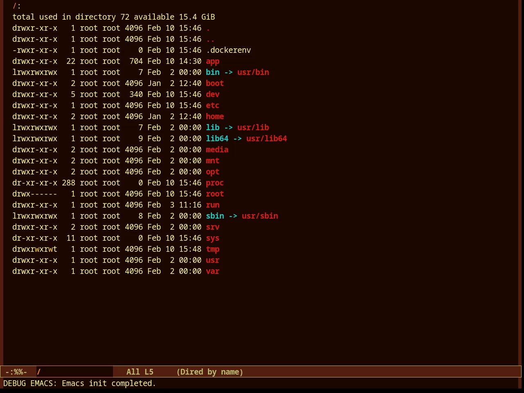Image resolution: width=524 pixels, height=393 pixels.
Task: Open the proc directory
Action: 215,183
